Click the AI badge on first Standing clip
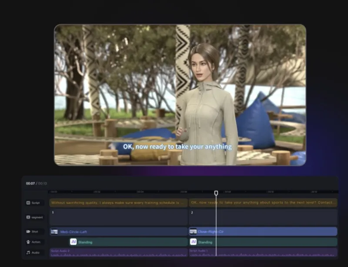The image size is (348, 267). (x=73, y=242)
